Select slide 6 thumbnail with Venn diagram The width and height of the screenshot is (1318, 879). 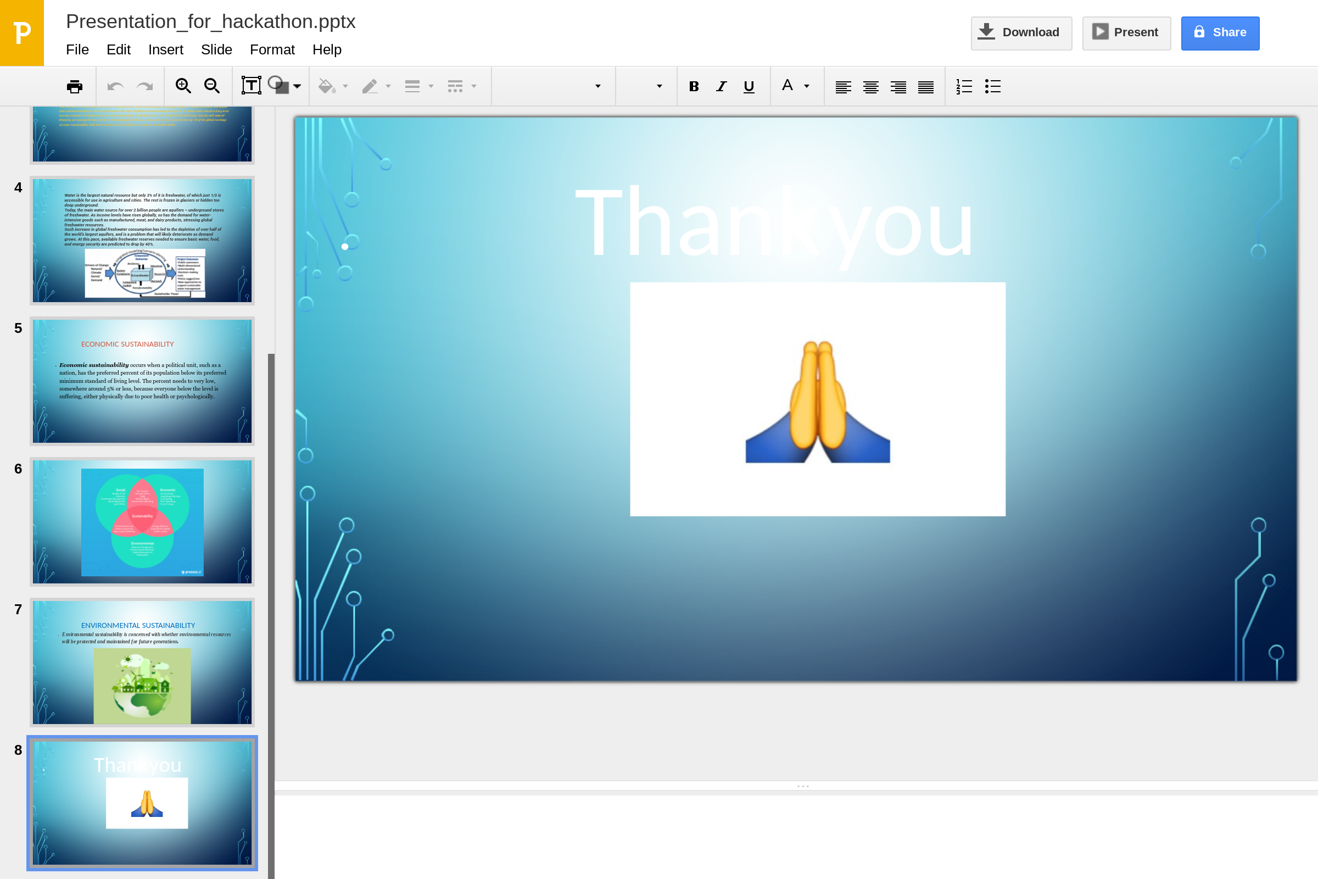pos(142,521)
